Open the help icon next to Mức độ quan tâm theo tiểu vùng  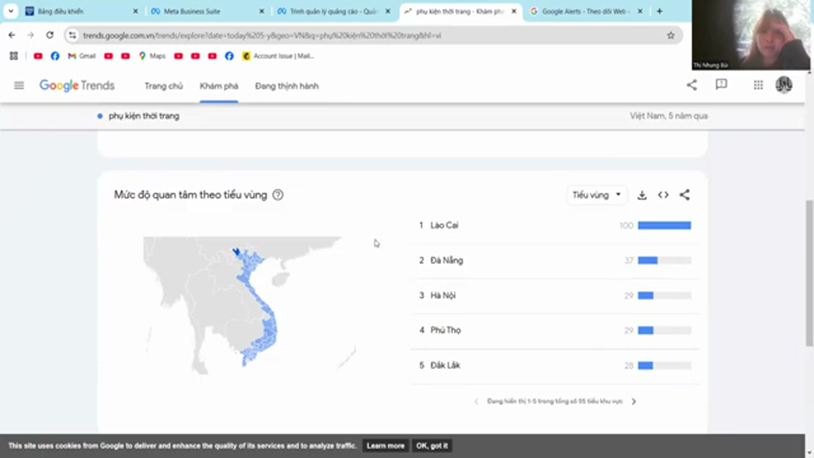coord(278,195)
